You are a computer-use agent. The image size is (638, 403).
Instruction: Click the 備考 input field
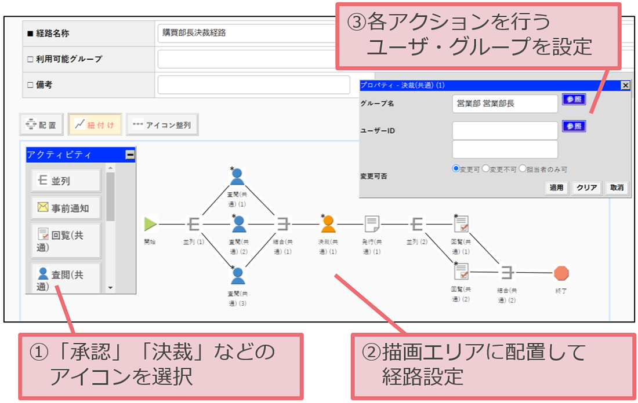point(254,85)
